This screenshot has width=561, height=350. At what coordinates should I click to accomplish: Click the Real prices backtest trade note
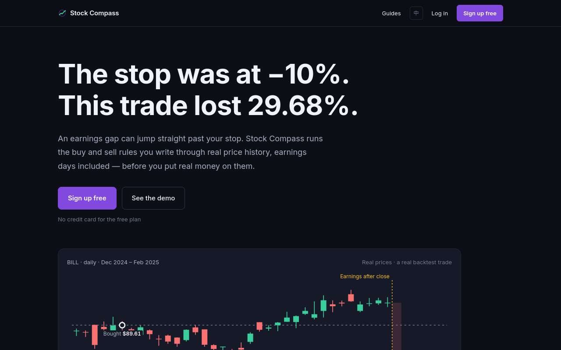pos(407,262)
